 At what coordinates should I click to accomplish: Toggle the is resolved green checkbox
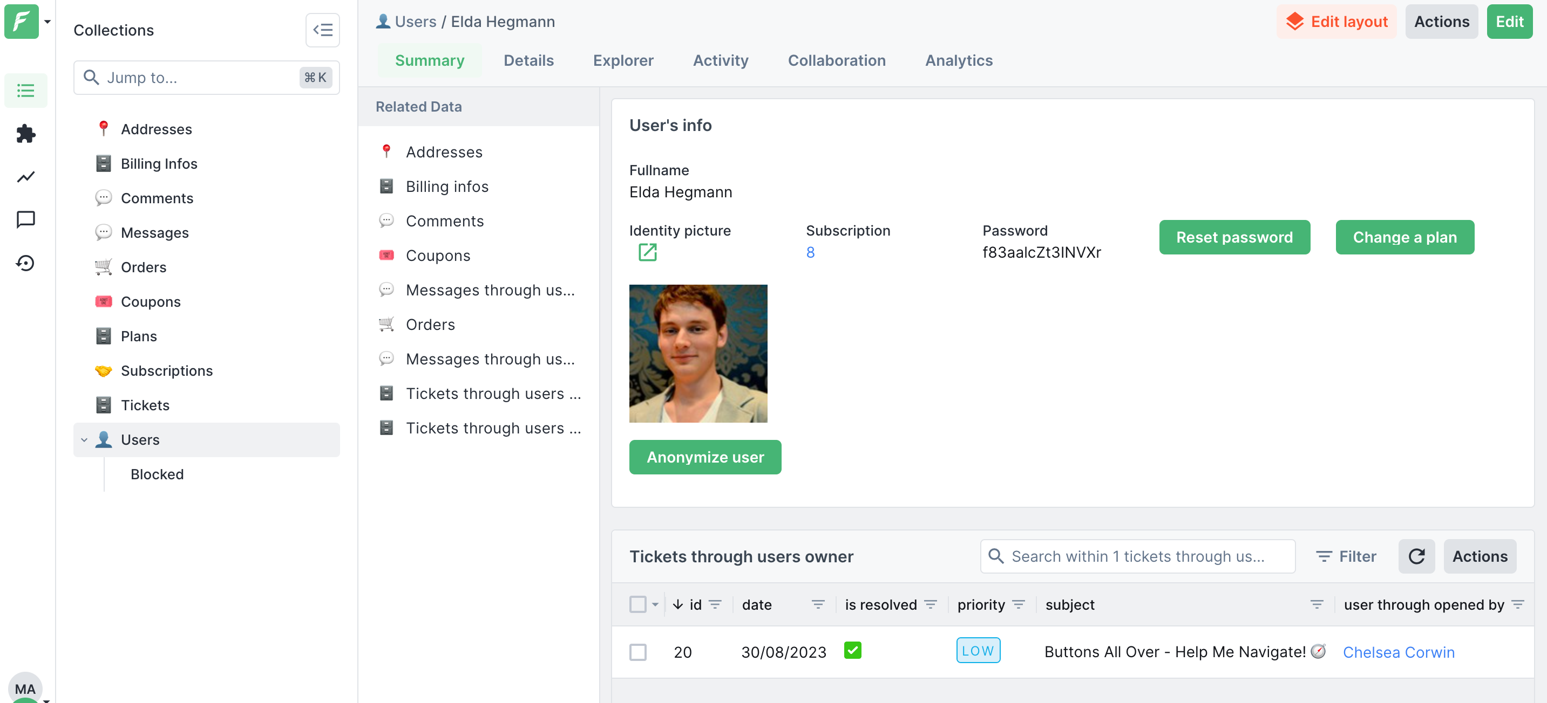coord(852,650)
